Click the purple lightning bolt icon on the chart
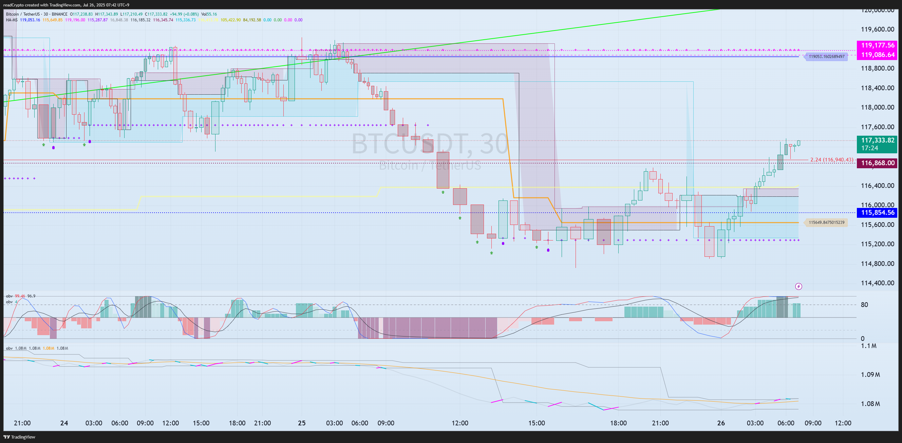902x443 pixels. click(x=798, y=287)
